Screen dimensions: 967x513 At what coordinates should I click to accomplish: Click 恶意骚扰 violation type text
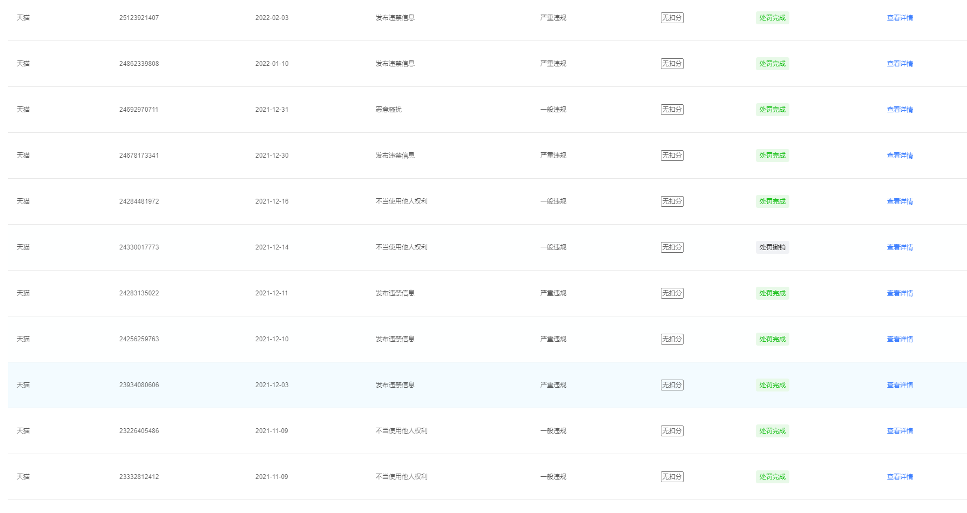tap(388, 110)
